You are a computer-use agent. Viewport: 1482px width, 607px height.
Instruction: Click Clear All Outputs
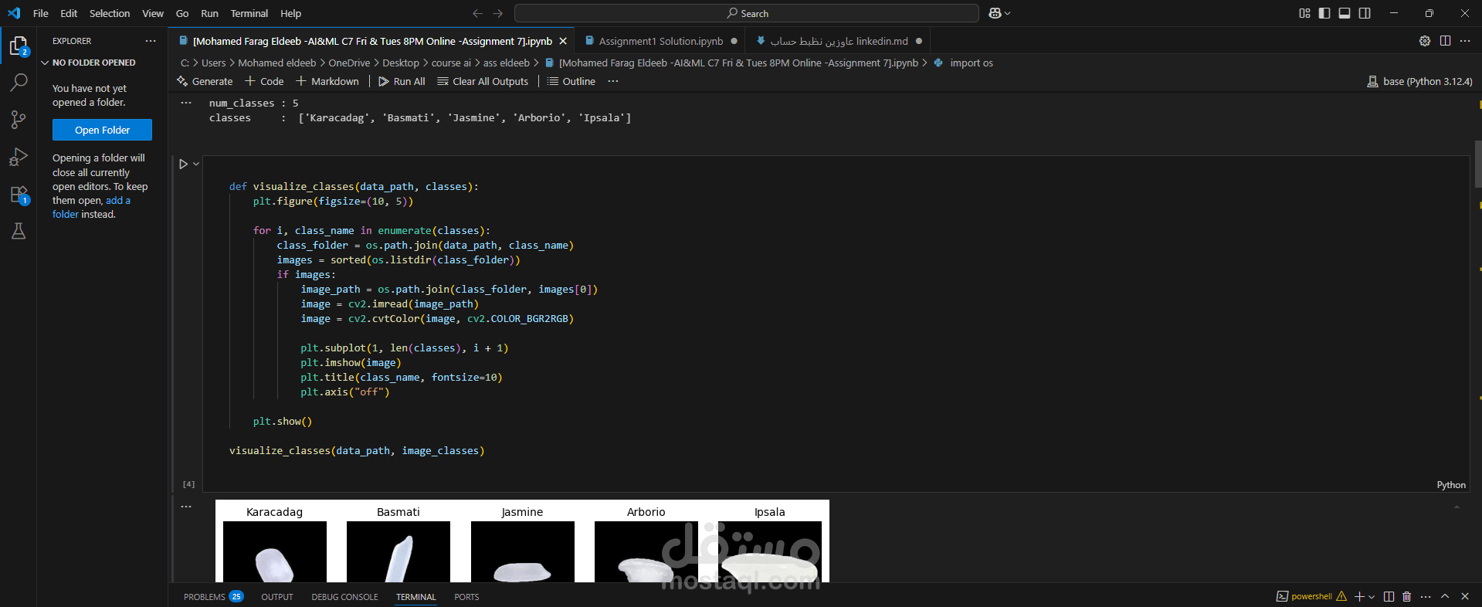pos(483,81)
